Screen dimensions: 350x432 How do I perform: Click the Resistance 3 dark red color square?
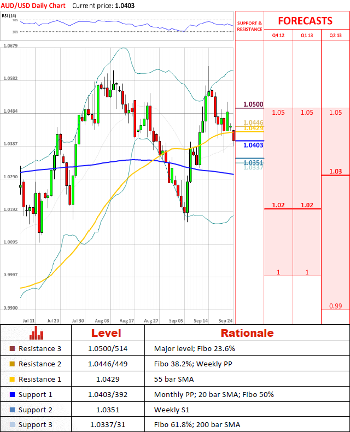(13, 349)
